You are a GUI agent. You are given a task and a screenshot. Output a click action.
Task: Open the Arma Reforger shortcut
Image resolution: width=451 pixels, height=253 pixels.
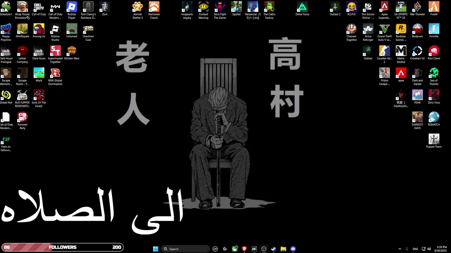(x=368, y=32)
